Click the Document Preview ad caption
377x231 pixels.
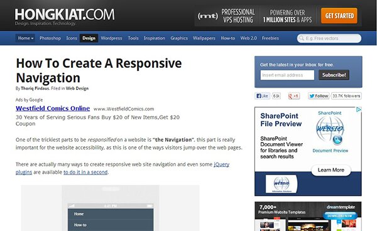(x=330, y=151)
